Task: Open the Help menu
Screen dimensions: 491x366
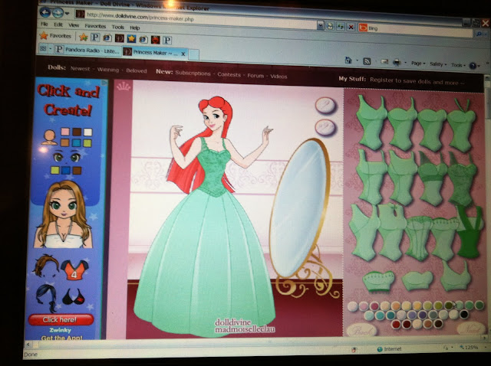Action: tap(135, 28)
